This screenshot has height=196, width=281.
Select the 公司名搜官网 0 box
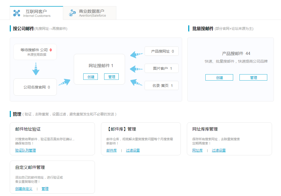point(35,87)
